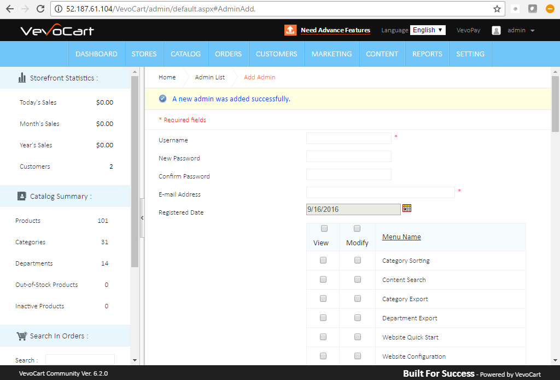Expand the admin account dropdown arrow
The image size is (560, 380).
533,31
